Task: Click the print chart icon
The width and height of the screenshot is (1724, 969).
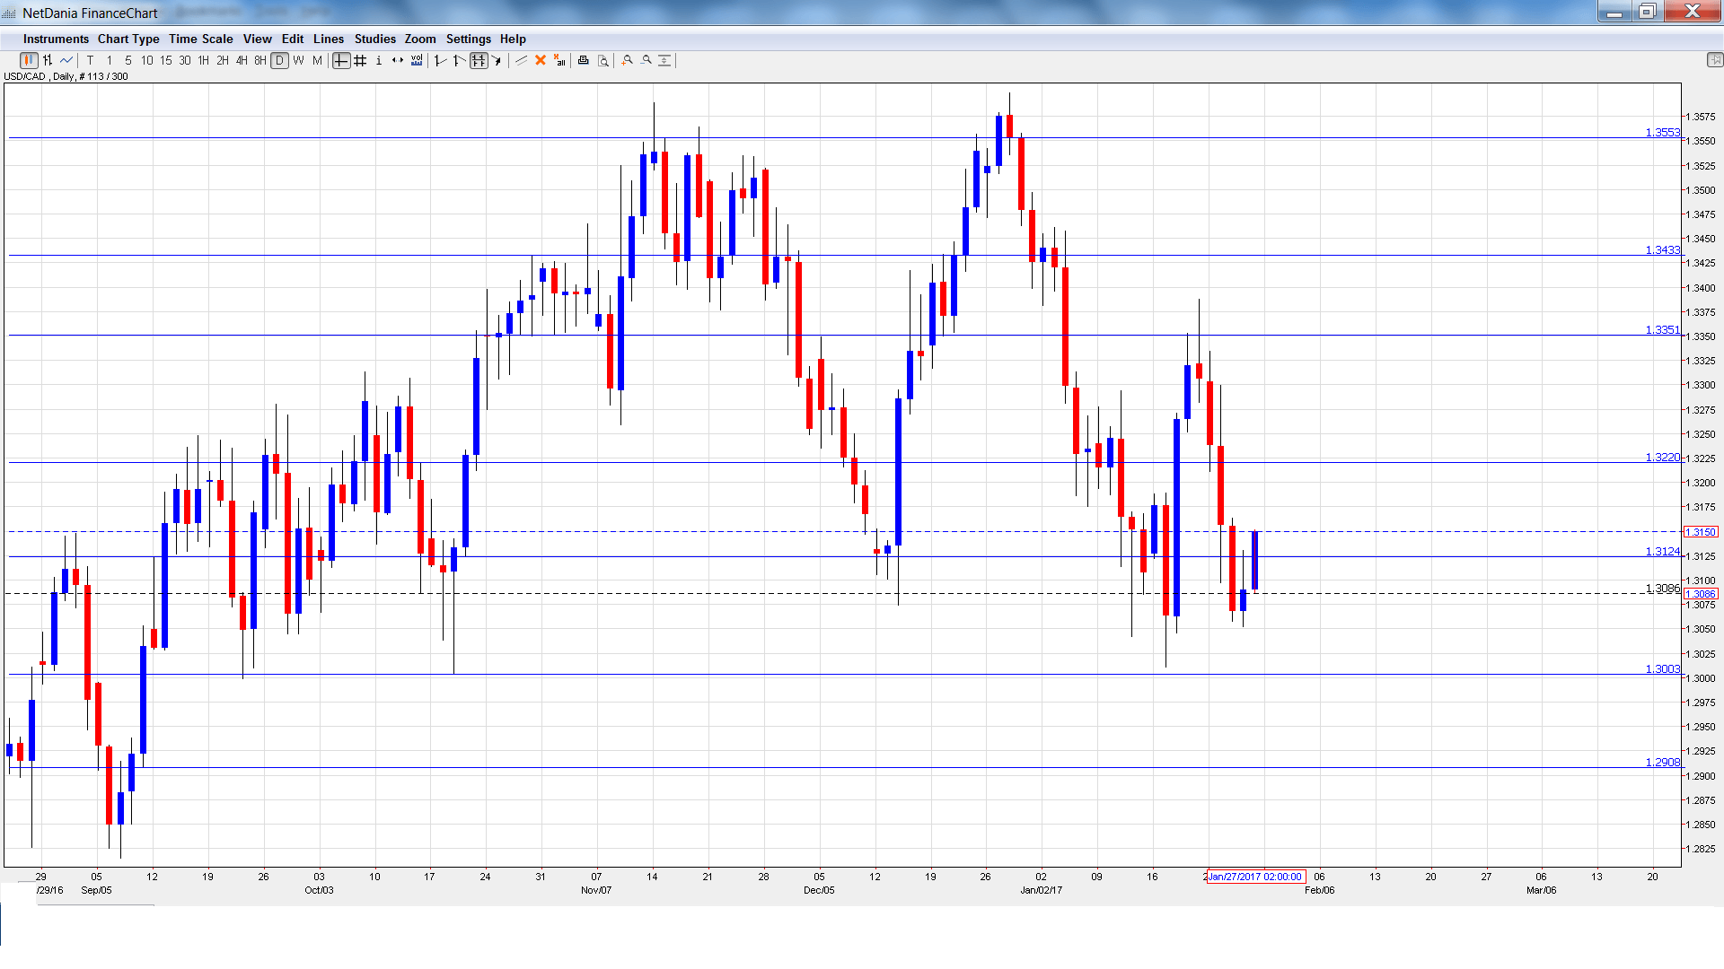Action: 584,60
